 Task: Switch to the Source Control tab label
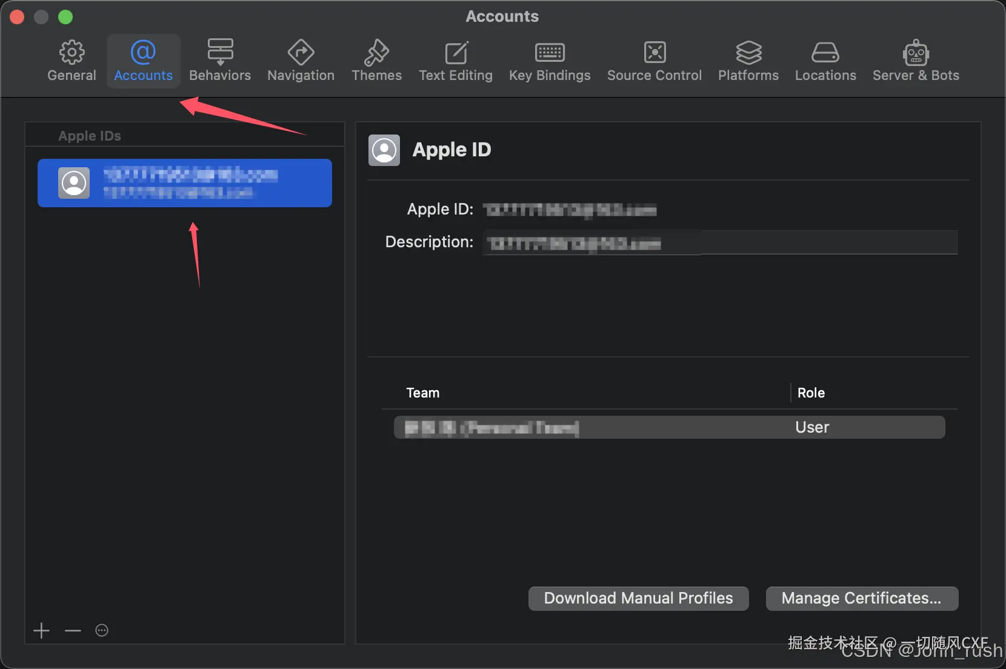(x=655, y=75)
